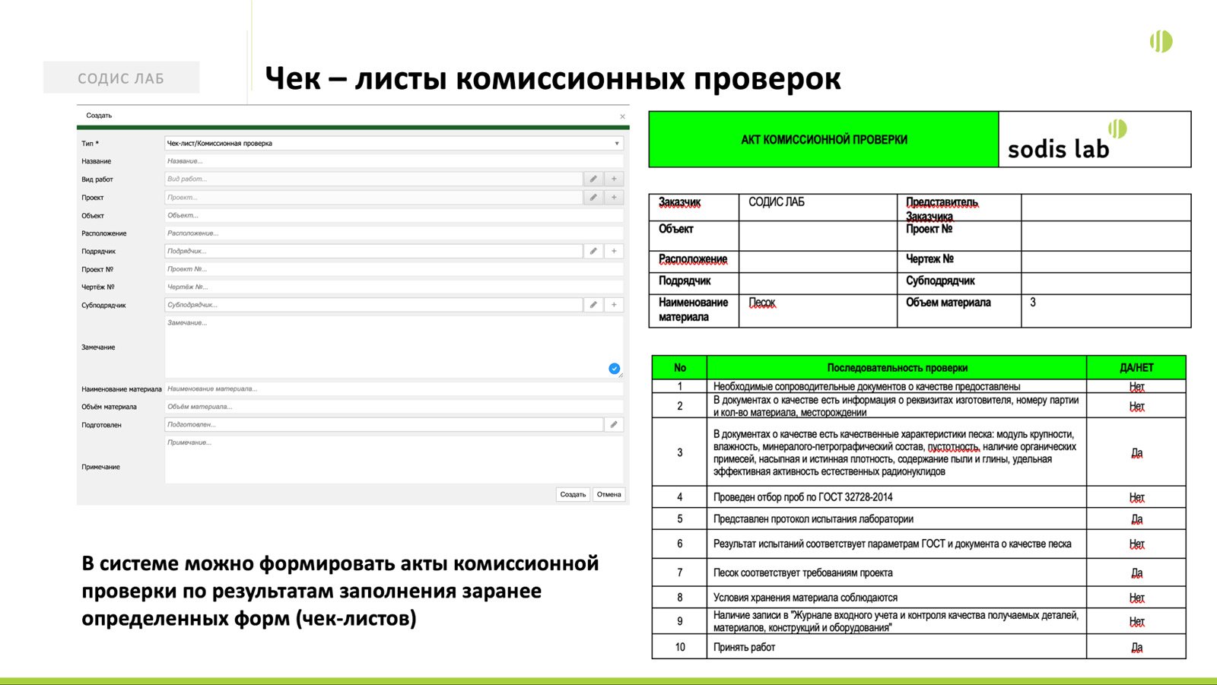
Task: Click the Представитель Заказчика label cell
Action: (958, 208)
